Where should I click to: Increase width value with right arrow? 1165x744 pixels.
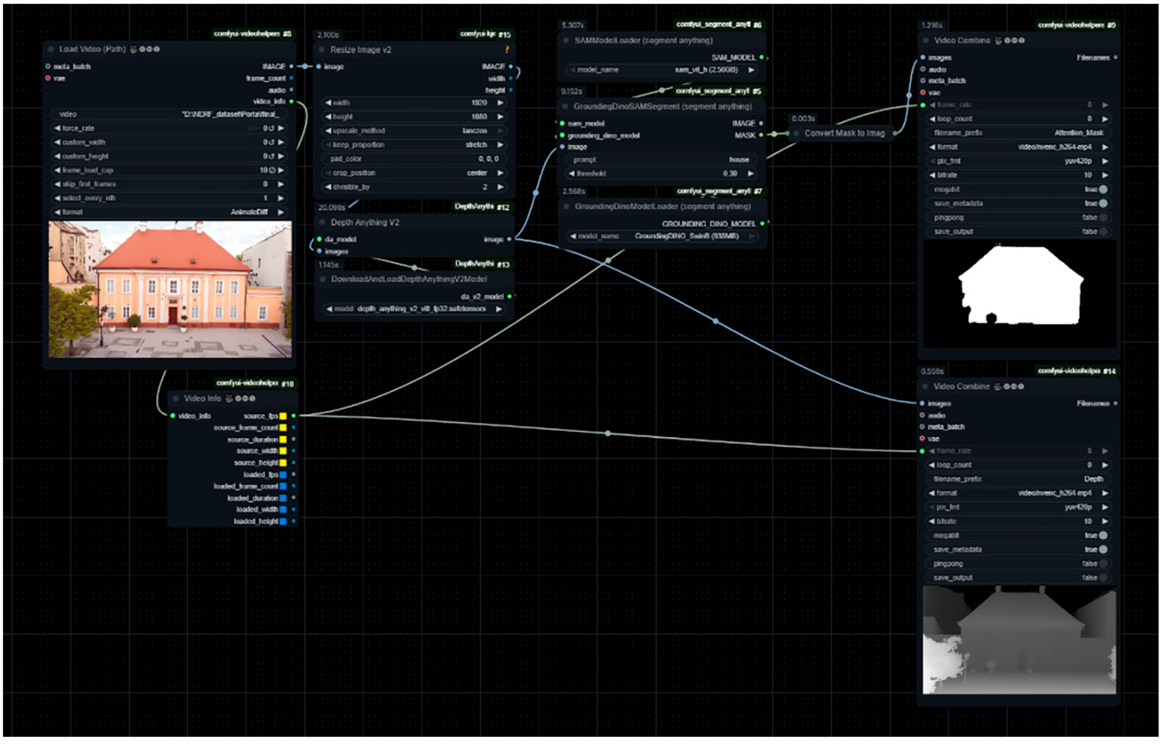pyautogui.click(x=501, y=103)
